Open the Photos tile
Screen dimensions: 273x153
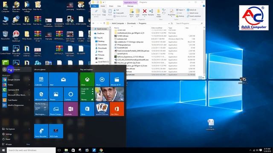pos(56,94)
